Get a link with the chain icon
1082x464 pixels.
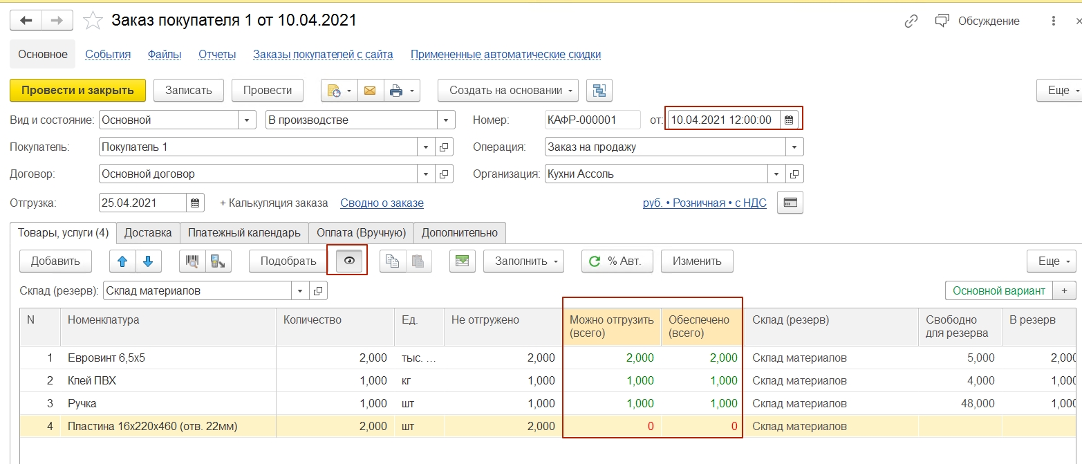pos(911,21)
